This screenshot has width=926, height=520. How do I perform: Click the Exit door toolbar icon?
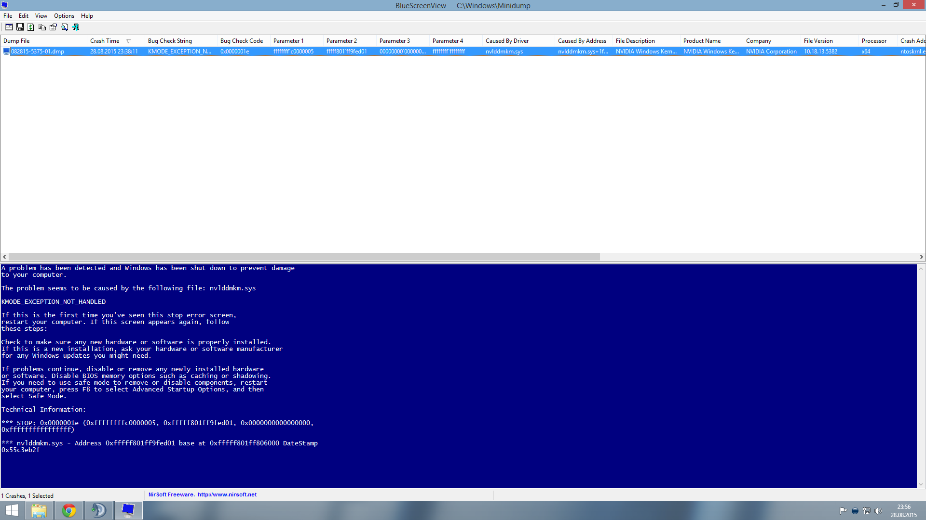[76, 27]
